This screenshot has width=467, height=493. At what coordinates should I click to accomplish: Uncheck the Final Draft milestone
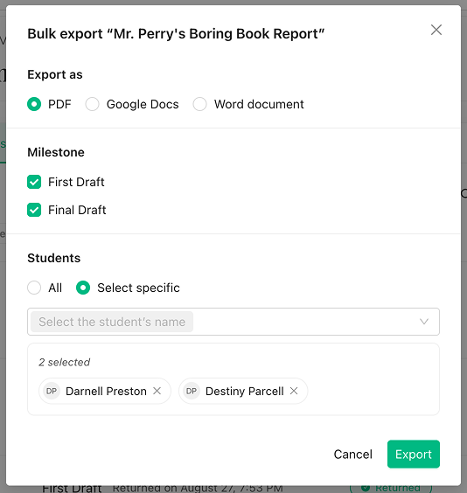34,210
